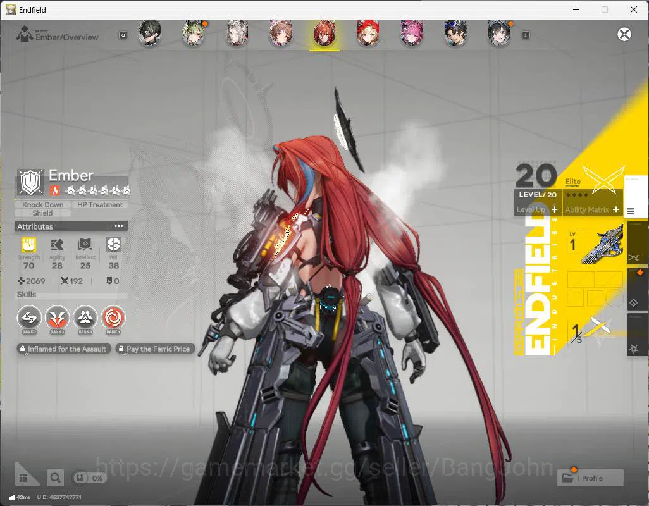Select the Shield tag
This screenshot has width=649, height=506.
[42, 213]
